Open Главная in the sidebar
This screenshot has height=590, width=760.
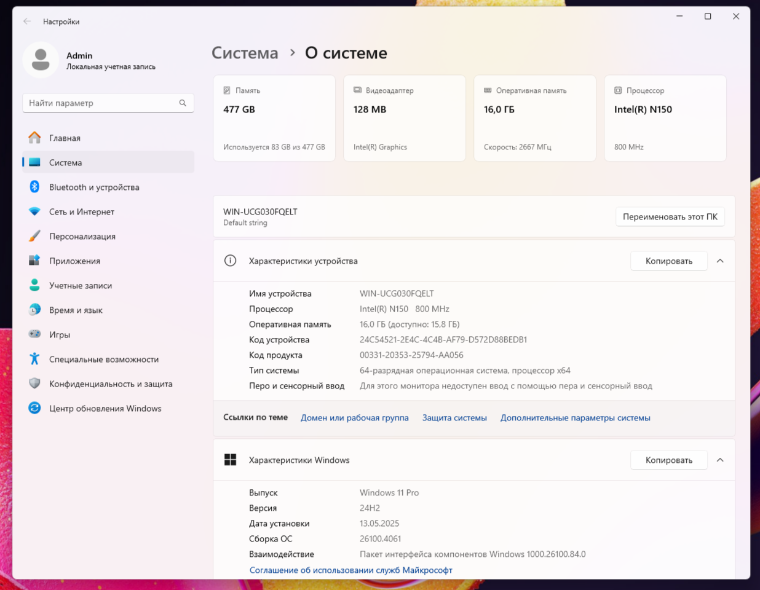tap(108, 138)
